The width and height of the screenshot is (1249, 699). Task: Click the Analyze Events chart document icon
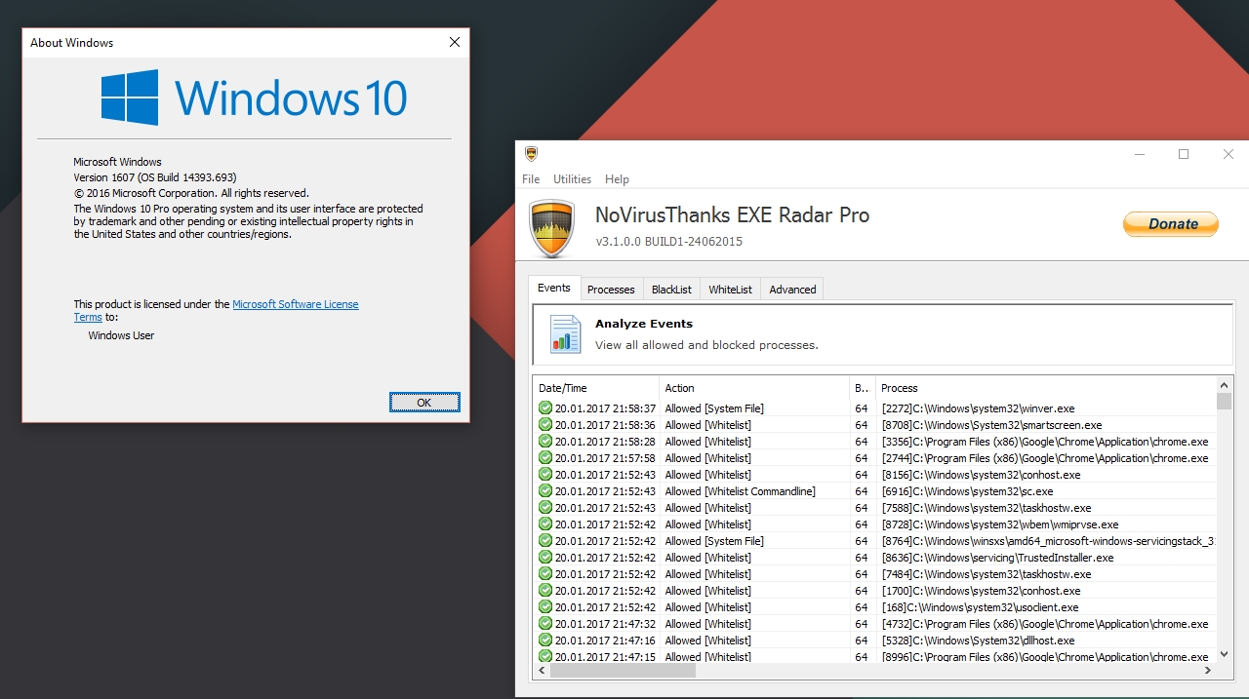pyautogui.click(x=565, y=332)
